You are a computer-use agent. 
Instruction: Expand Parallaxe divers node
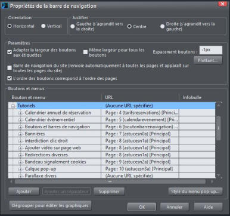(x=20, y=176)
